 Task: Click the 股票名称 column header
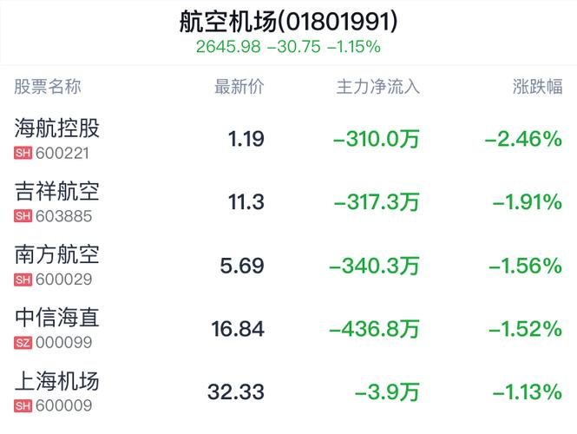tap(48, 87)
